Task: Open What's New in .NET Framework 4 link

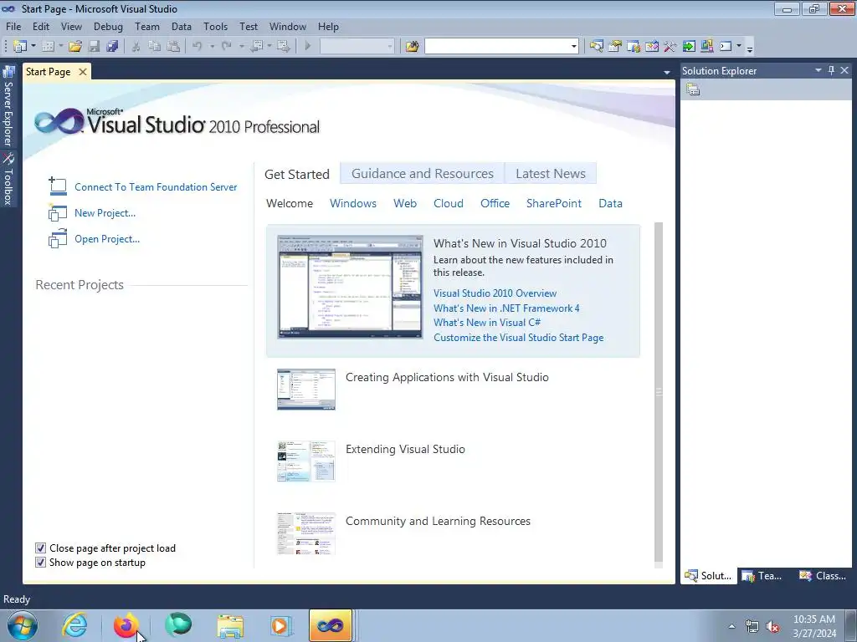Action: pyautogui.click(x=506, y=308)
